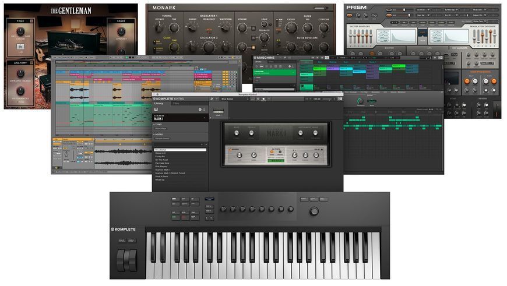Viewport: 507px width, 286px height.
Task: Click the Monark Contour knob
Action: click(x=323, y=28)
